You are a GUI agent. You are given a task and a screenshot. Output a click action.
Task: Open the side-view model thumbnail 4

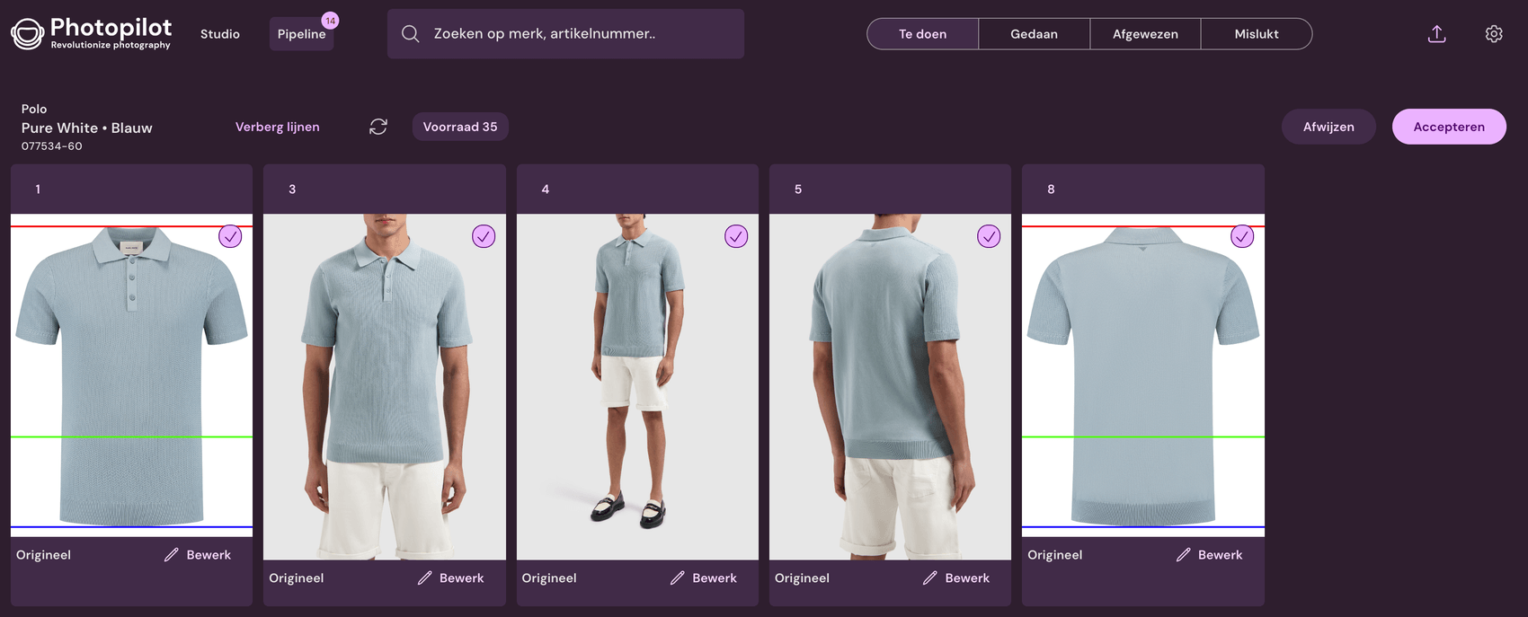(637, 386)
